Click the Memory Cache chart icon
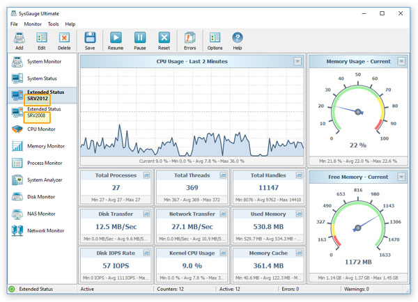This screenshot has height=302, width=418. 299,253
